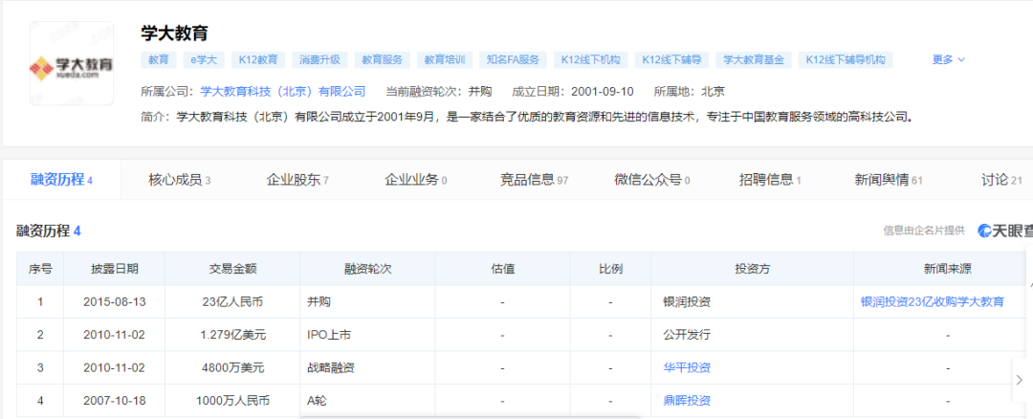Switch to the 微信公众号 tab

(652, 179)
